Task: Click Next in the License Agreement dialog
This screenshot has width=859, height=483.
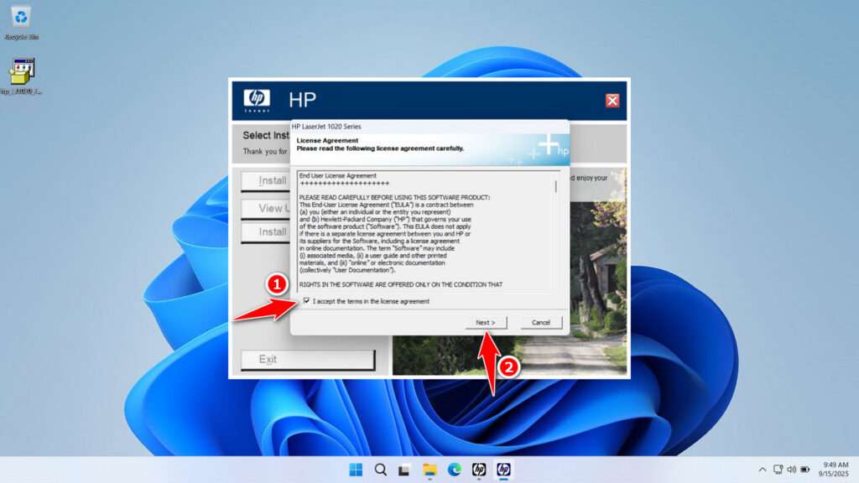Action: pos(486,323)
